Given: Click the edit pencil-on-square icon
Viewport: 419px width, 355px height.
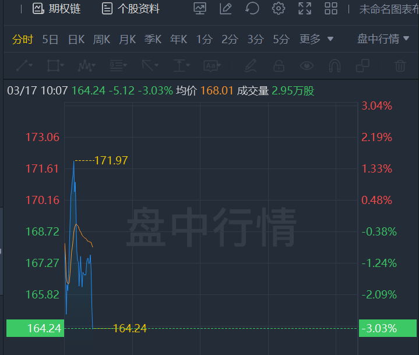Looking at the screenshot, I should [226, 8].
